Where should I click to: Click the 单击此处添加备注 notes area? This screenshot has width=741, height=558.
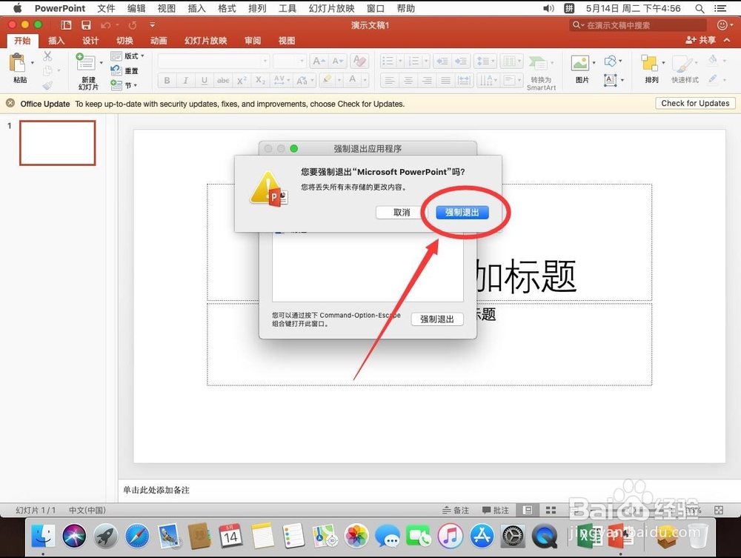pos(156,490)
